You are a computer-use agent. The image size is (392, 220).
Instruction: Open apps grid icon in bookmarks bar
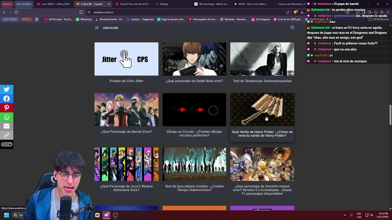tap(37, 19)
